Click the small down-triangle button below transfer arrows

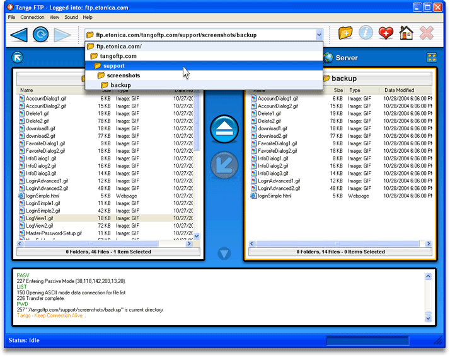point(224,253)
